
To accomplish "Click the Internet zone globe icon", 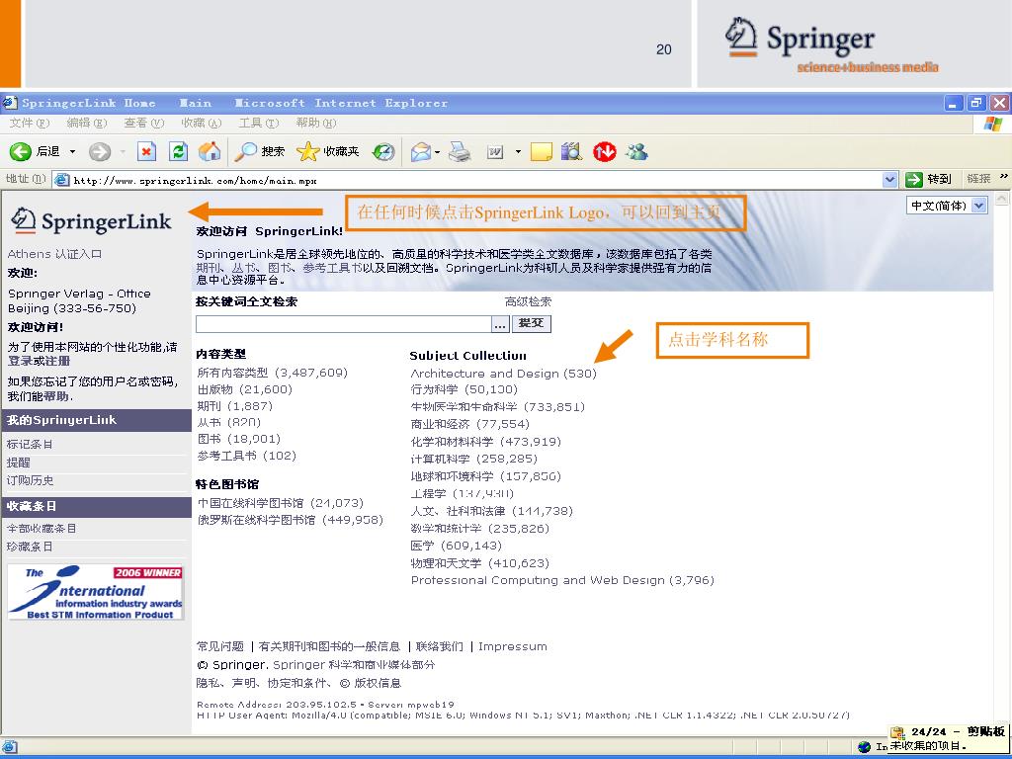I will pos(865,747).
